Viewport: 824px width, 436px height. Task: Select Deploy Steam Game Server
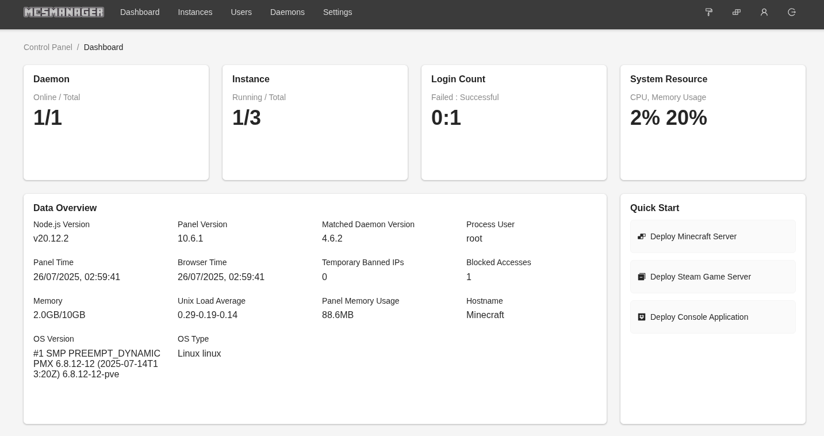(x=713, y=277)
